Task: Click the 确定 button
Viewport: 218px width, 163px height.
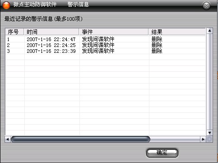Action: tap(162, 153)
